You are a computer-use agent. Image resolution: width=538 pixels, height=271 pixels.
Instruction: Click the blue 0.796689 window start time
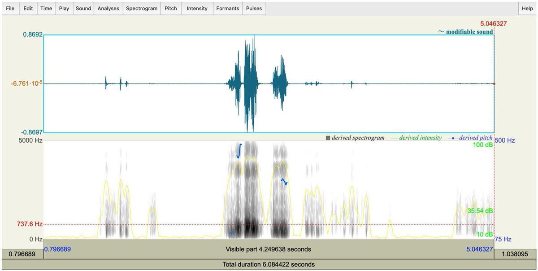pyautogui.click(x=57, y=248)
